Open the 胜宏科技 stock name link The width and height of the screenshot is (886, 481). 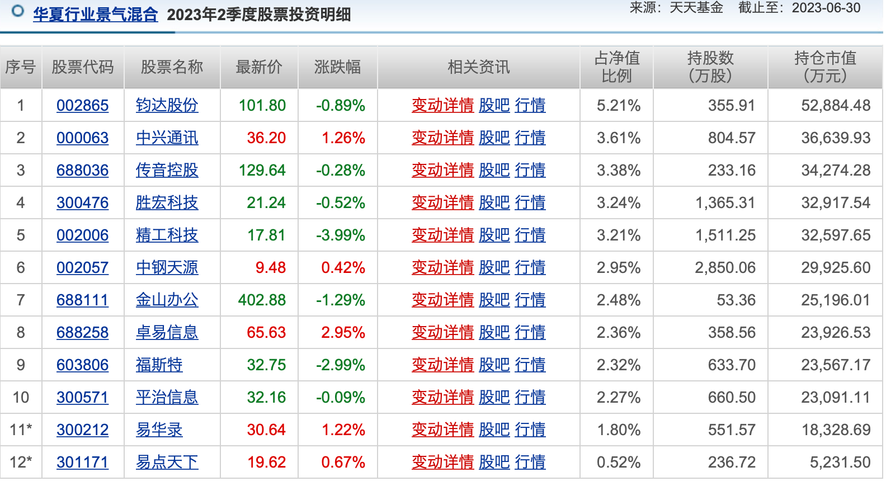[167, 203]
